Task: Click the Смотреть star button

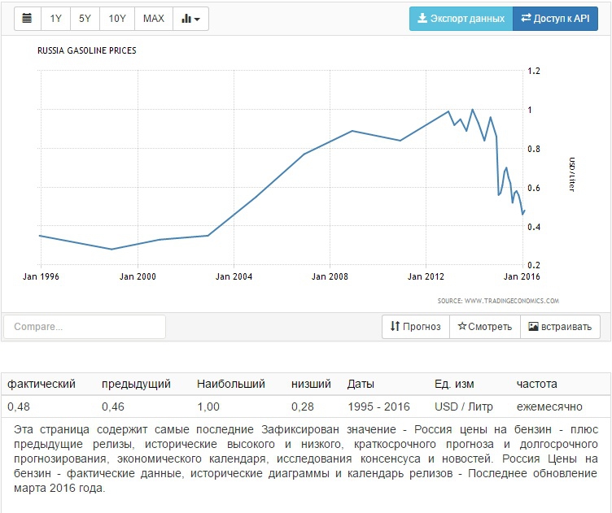Action: click(x=484, y=327)
